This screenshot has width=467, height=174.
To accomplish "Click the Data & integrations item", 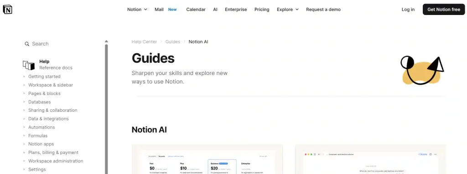I will point(48,119).
